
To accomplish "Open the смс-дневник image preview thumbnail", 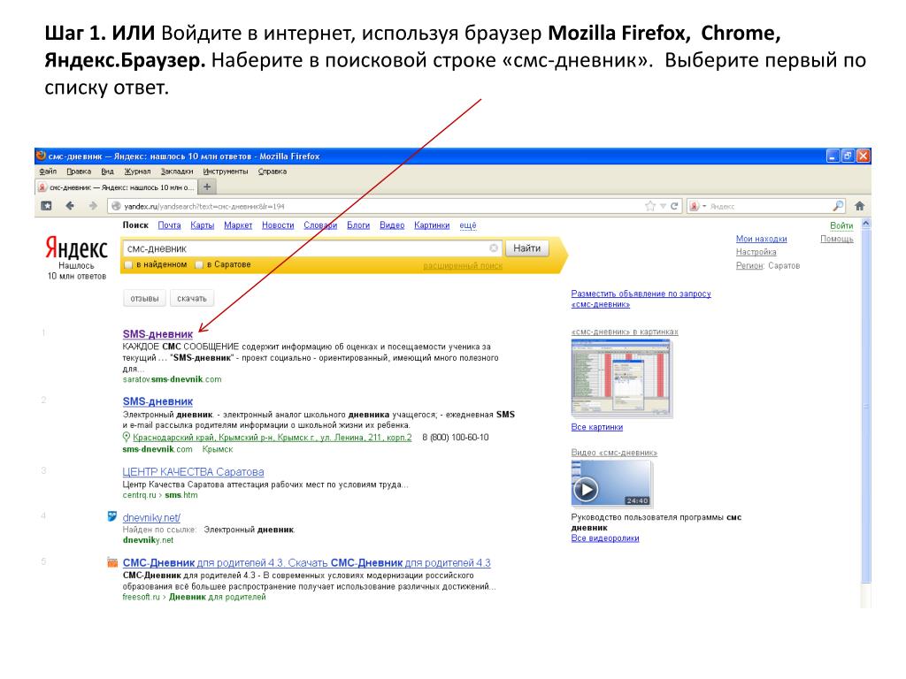I will click(622, 378).
